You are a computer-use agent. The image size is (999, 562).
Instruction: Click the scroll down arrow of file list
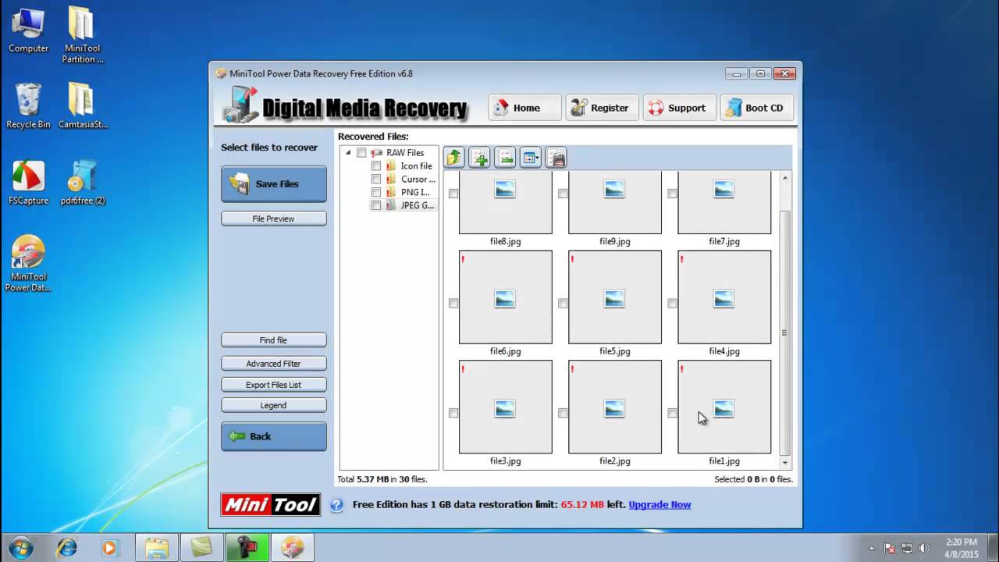tap(785, 463)
